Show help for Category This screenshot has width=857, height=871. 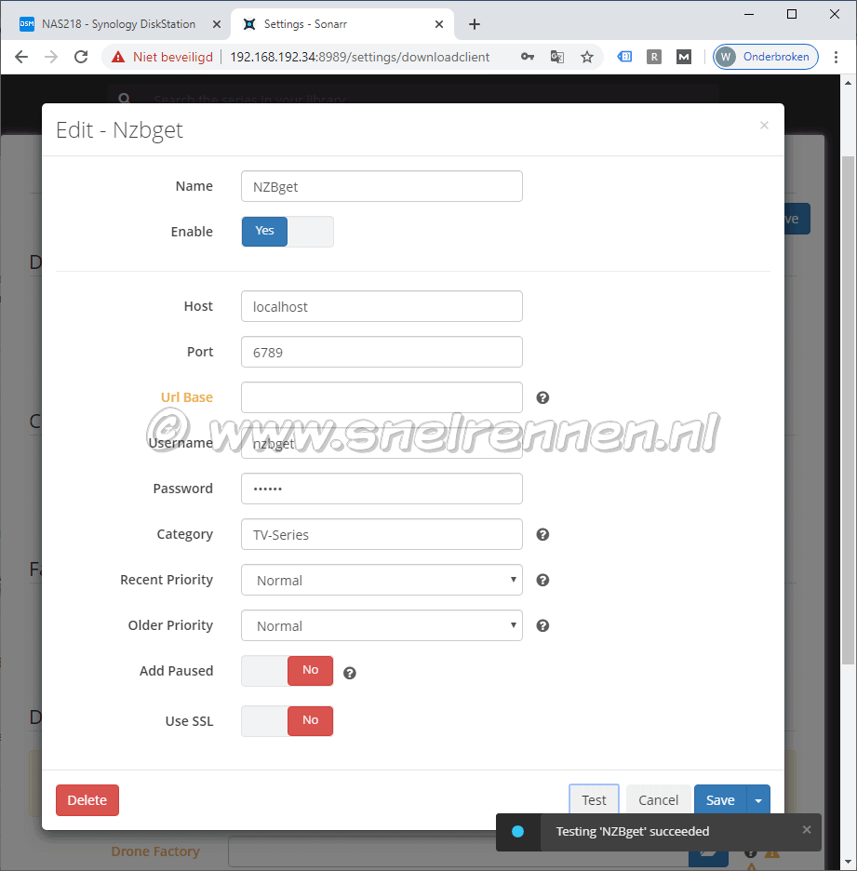coord(542,534)
